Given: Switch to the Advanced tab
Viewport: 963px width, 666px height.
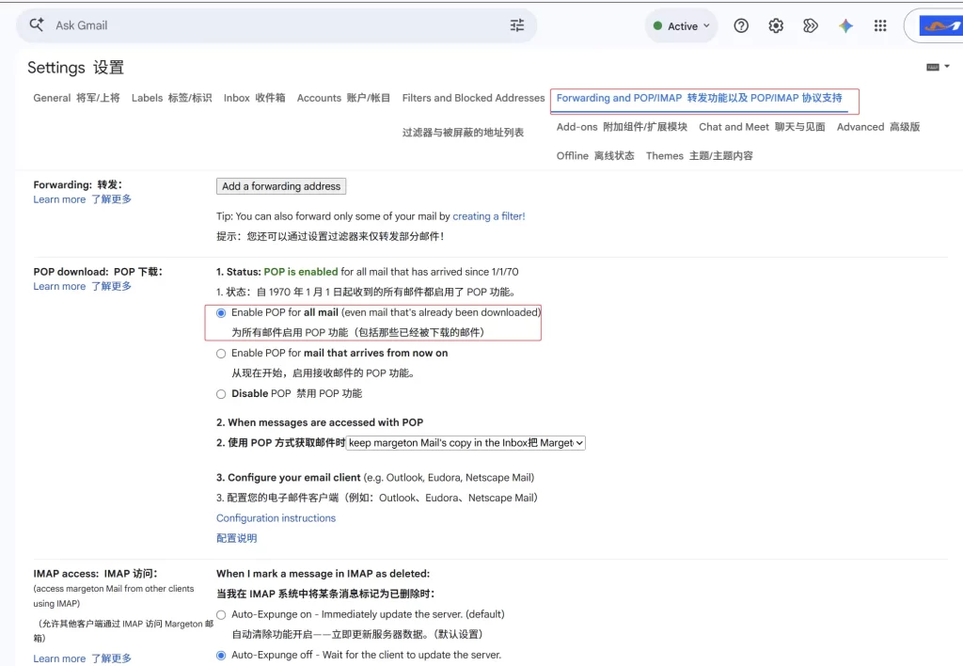Looking at the screenshot, I should click(x=878, y=127).
